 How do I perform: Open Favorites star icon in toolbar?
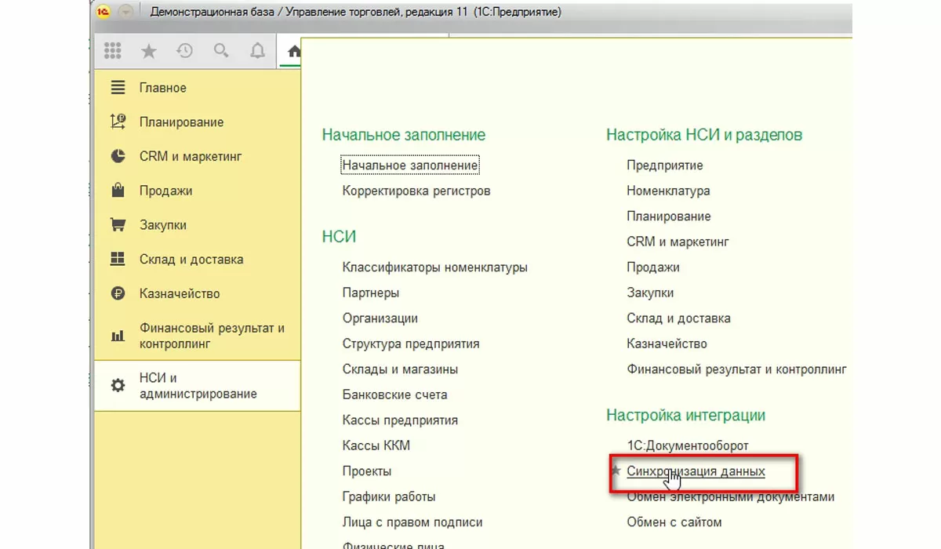pyautogui.click(x=148, y=51)
